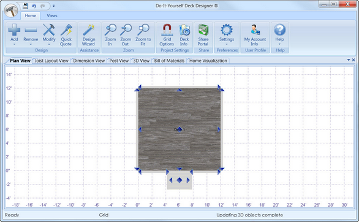359x222 pixels.
Task: Open the Joist Layout View tab
Action: tap(51, 61)
